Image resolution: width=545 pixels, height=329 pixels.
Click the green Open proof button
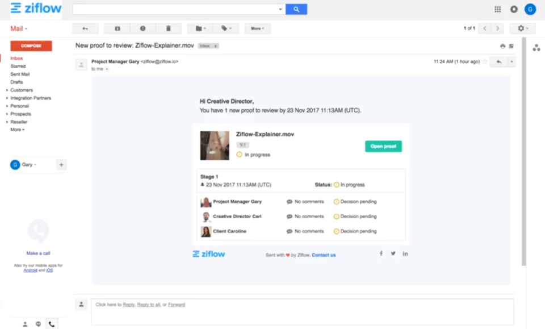[383, 147]
